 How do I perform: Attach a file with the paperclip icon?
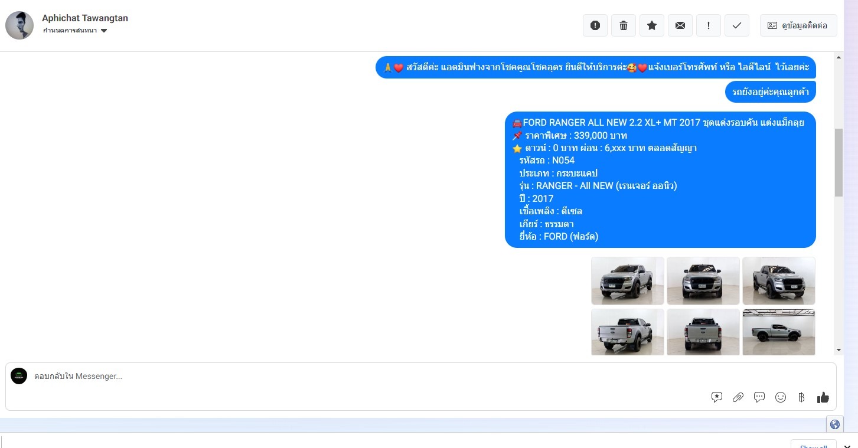pos(738,397)
